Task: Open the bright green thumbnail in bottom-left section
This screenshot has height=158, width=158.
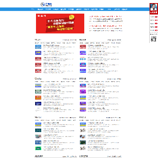Action: click(x=38, y=148)
